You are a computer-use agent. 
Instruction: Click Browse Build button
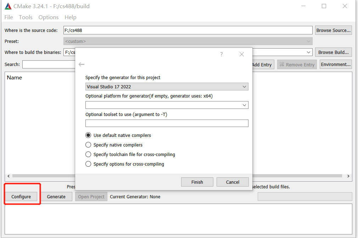tap(333, 52)
